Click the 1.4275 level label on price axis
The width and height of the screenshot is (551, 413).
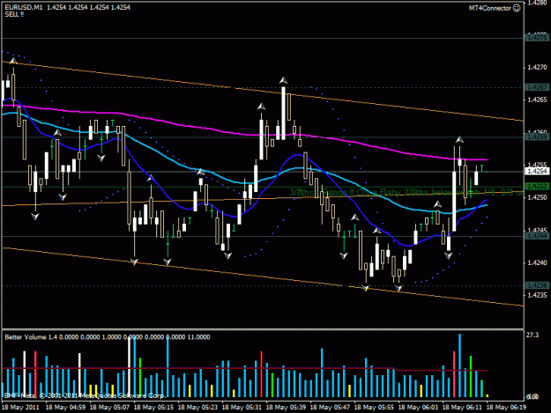tap(536, 37)
